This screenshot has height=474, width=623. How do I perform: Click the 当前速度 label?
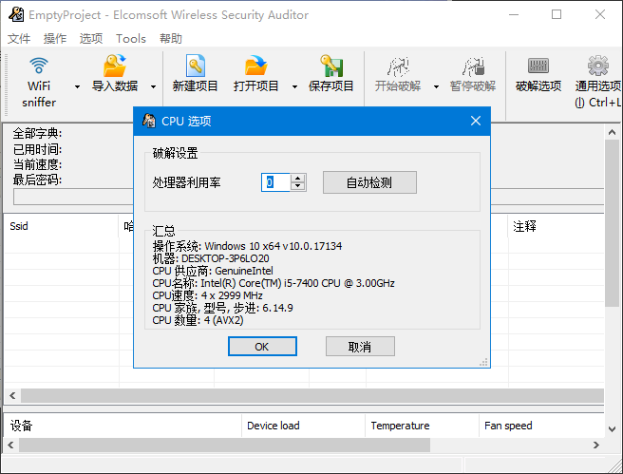pyautogui.click(x=37, y=164)
